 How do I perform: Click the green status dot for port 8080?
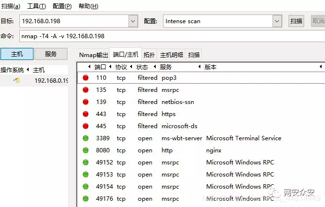[85, 150]
